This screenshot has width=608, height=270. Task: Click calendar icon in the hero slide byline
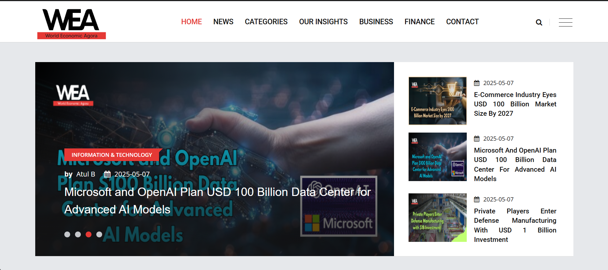click(x=107, y=174)
